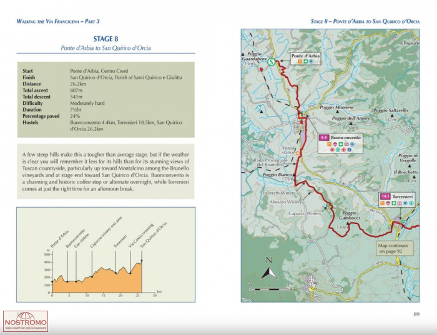Image resolution: width=437 pixels, height=335 pixels.
Task: Click the orange petrol station map icon
Action: [x=298, y=153]
